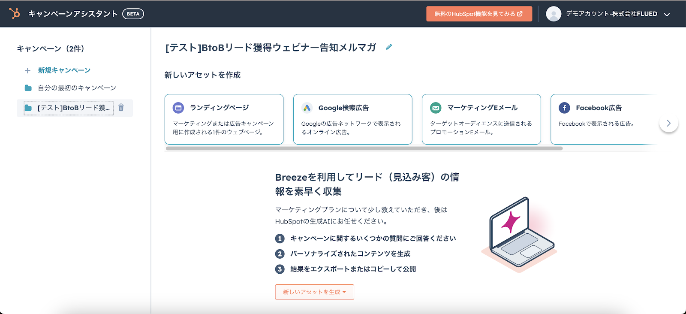Click the Facebook logo icon
The width and height of the screenshot is (686, 314).
coord(564,108)
